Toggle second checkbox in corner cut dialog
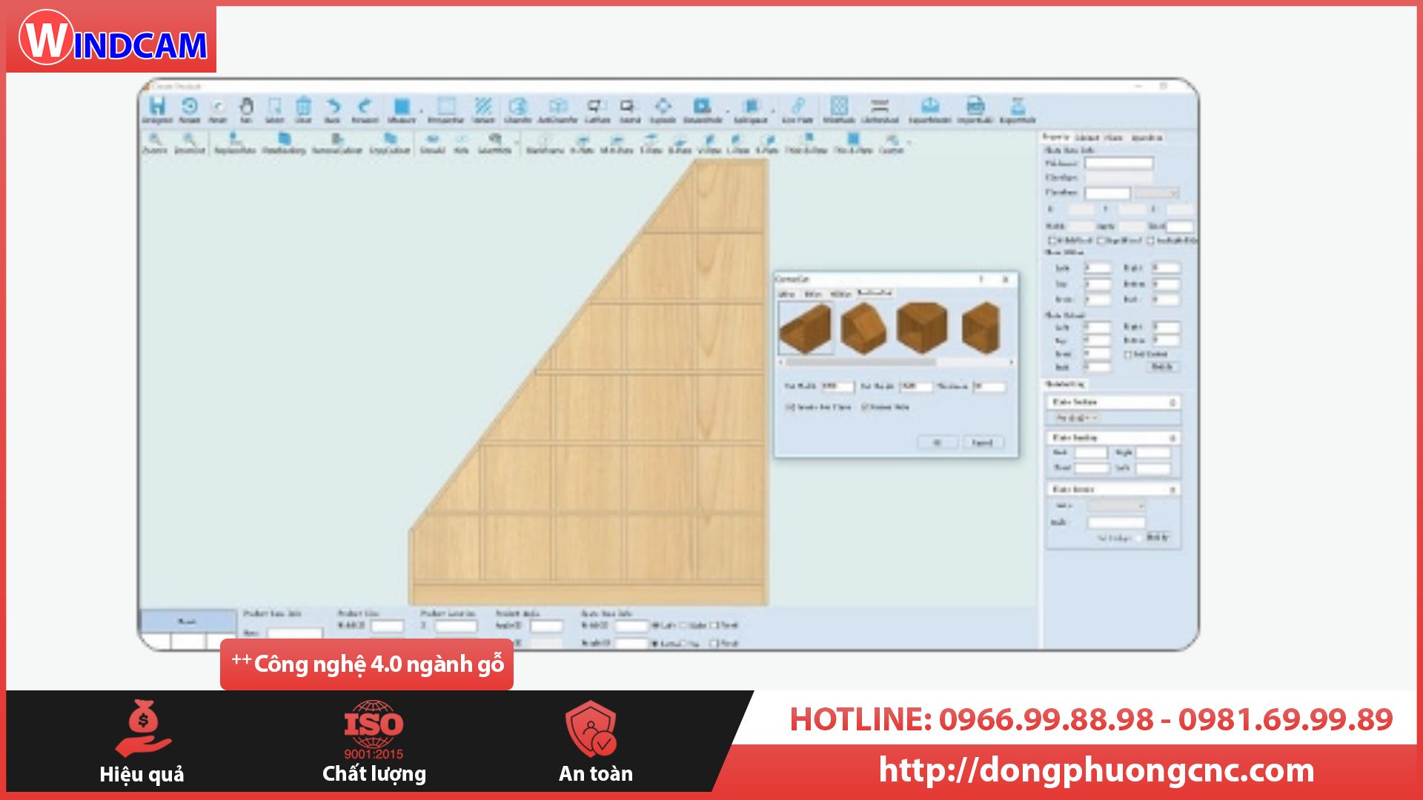Screen dimensions: 1423x800 [x=865, y=407]
